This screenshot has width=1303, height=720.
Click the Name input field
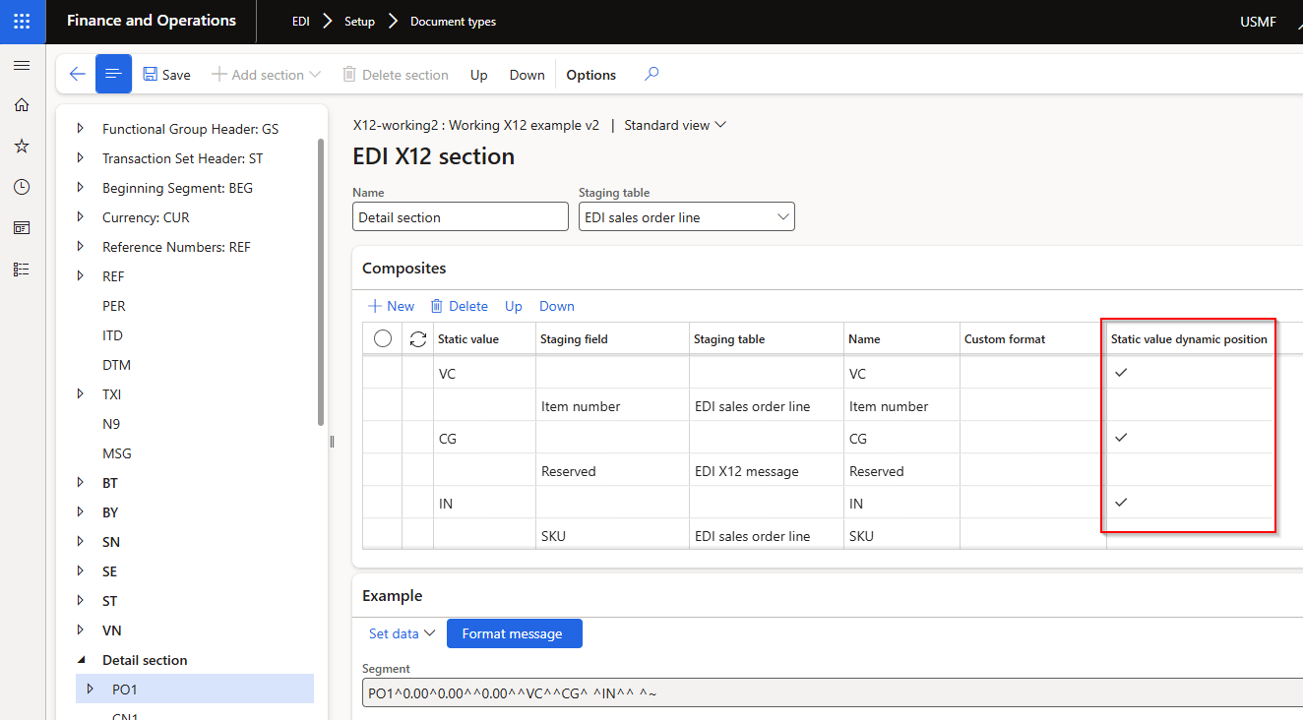[x=461, y=217]
